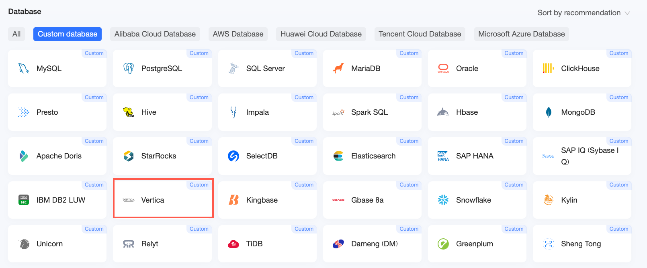This screenshot has width=647, height=268.
Task: Click the Spark logo icon
Action: pos(338,113)
